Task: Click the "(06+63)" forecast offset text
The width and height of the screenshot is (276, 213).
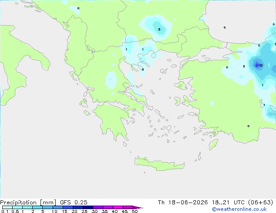Action: (x=261, y=203)
